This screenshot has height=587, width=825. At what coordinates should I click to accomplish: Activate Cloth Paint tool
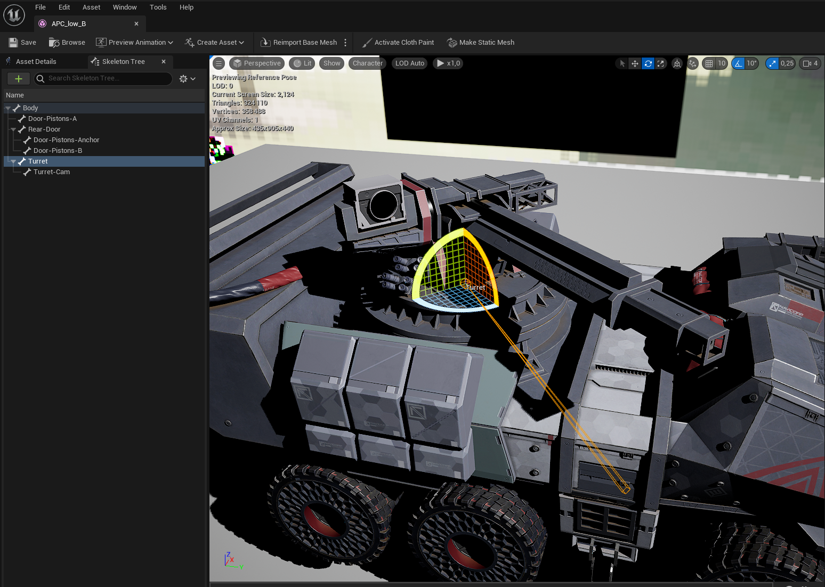point(398,43)
